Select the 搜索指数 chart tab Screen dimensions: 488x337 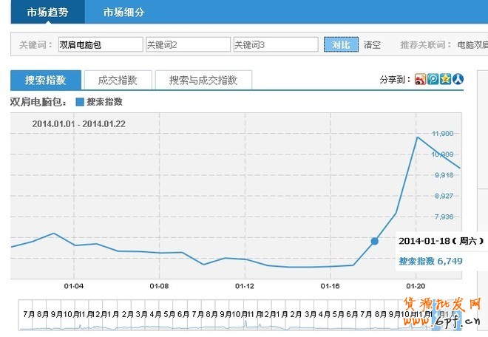click(45, 80)
